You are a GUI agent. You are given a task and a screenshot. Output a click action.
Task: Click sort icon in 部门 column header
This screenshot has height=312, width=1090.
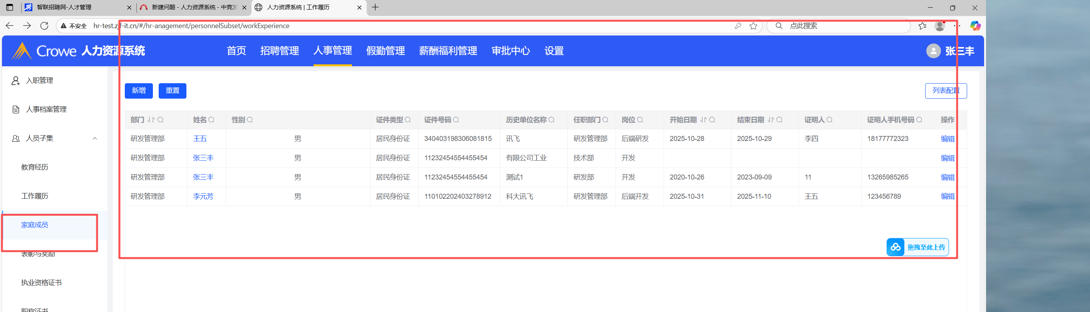tap(151, 120)
